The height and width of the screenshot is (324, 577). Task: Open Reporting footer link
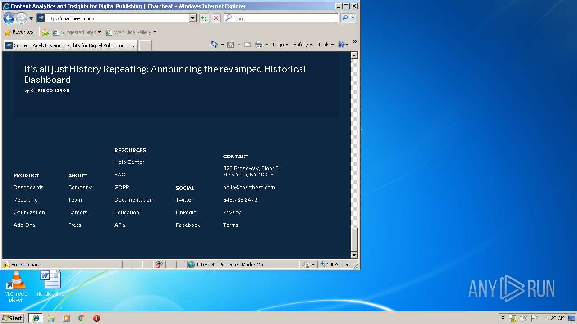pos(26,200)
